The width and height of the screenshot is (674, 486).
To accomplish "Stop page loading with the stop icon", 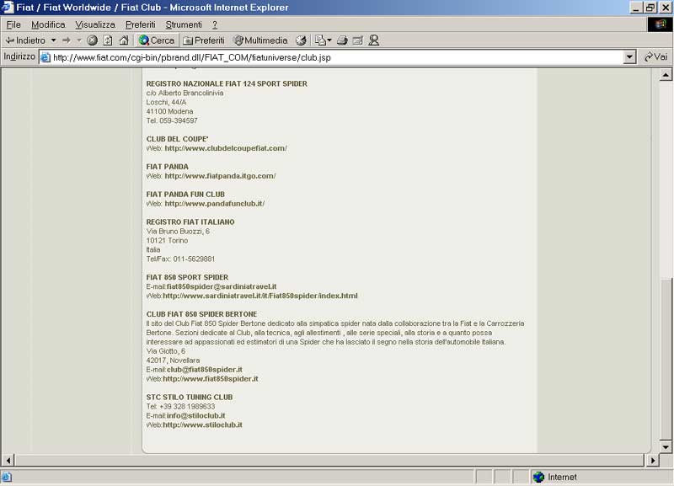I will coord(92,40).
